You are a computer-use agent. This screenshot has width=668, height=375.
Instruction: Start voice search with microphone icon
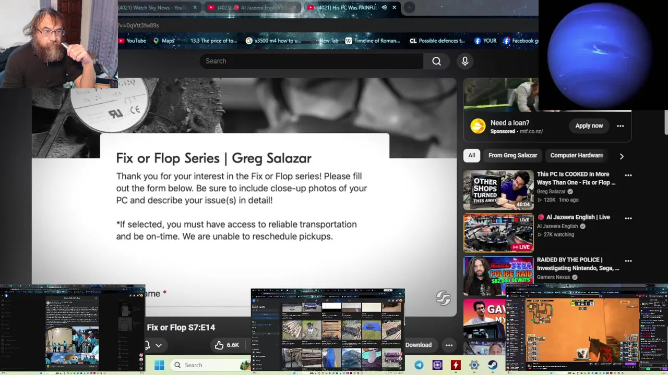click(465, 61)
